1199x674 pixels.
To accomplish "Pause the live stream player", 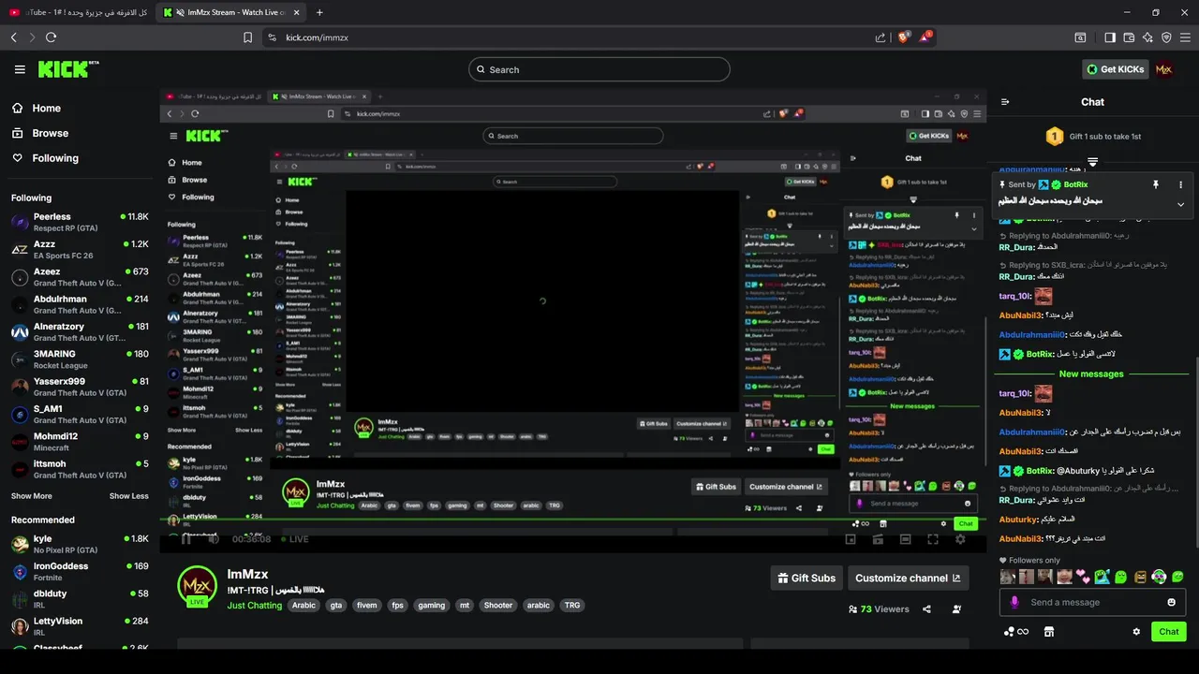I will pos(186,539).
